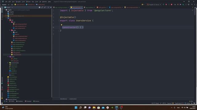197x110 pixels.
Task: Open the View menu
Action: (x=13, y=2)
